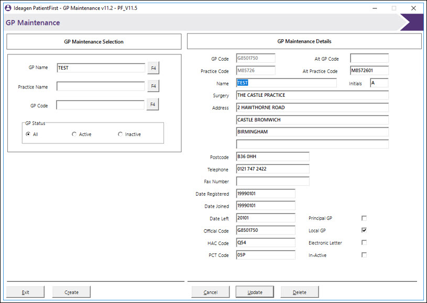Click the Practice Name search field
The height and width of the screenshot is (303, 427).
[x=101, y=86]
